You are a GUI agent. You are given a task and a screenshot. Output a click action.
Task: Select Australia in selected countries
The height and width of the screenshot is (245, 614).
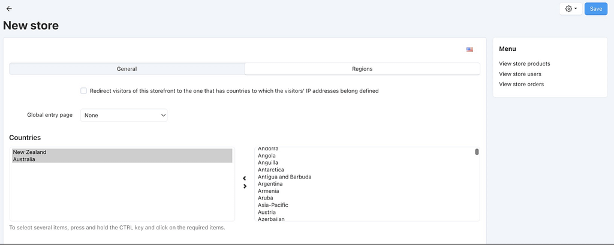click(x=122, y=159)
